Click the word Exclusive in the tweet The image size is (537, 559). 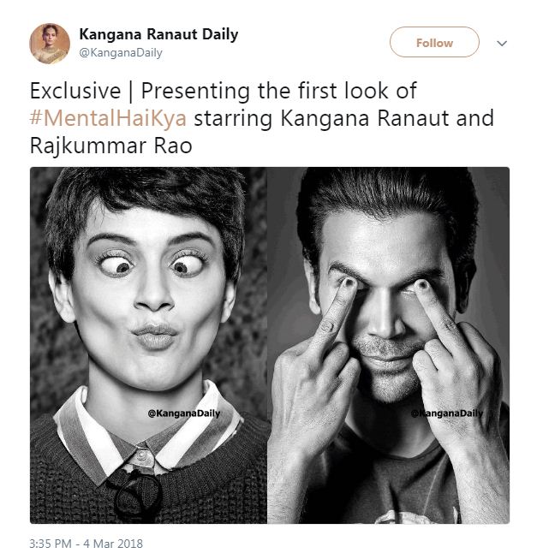(x=72, y=90)
